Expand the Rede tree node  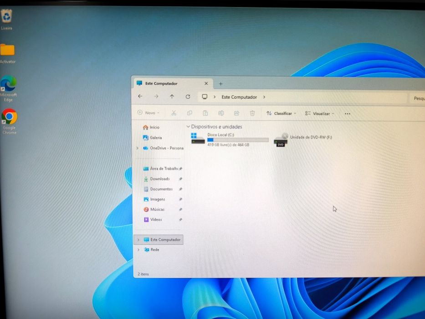pyautogui.click(x=138, y=250)
